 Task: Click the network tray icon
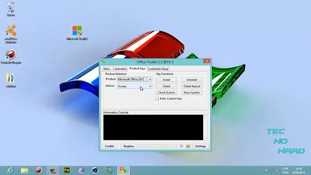(x=272, y=171)
